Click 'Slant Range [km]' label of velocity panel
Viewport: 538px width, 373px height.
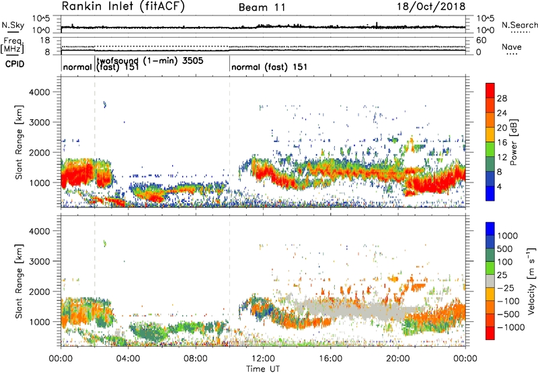click(20, 281)
